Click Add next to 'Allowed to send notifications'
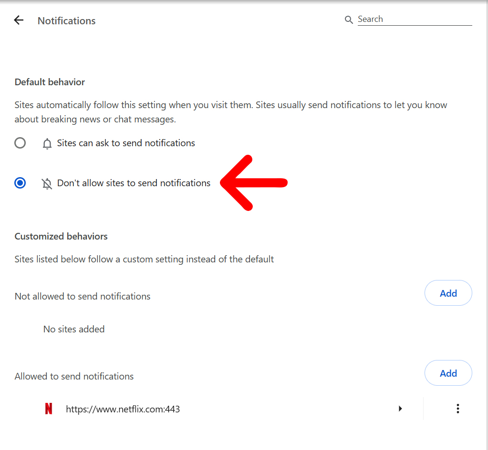The width and height of the screenshot is (488, 450). pyautogui.click(x=448, y=373)
